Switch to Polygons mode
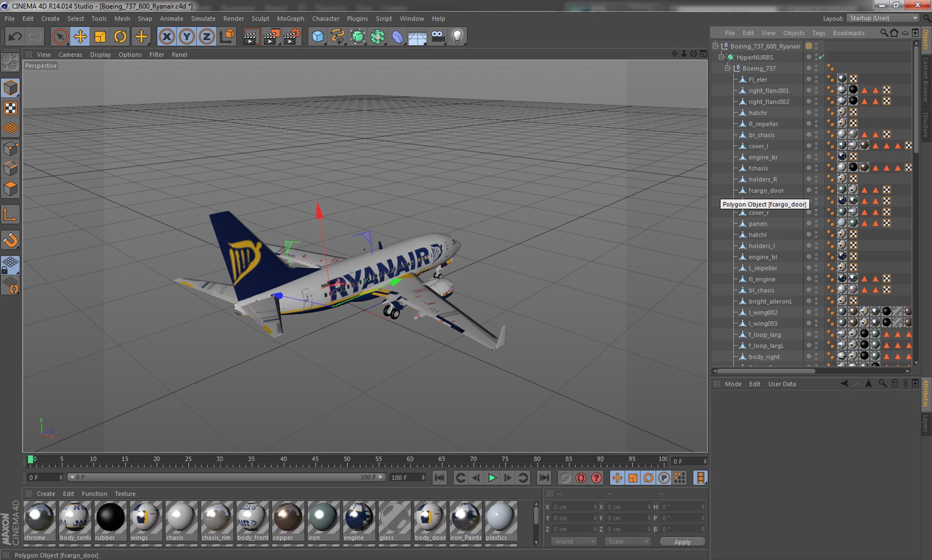The width and height of the screenshot is (932, 560). pyautogui.click(x=10, y=189)
